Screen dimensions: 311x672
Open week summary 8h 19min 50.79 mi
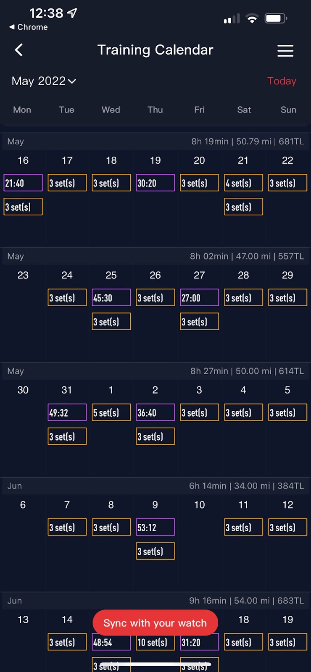click(248, 142)
